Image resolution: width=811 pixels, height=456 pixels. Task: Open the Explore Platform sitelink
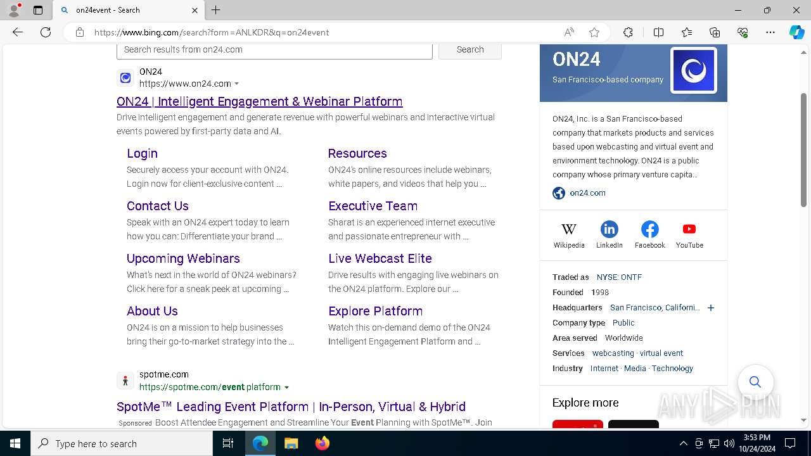(376, 311)
